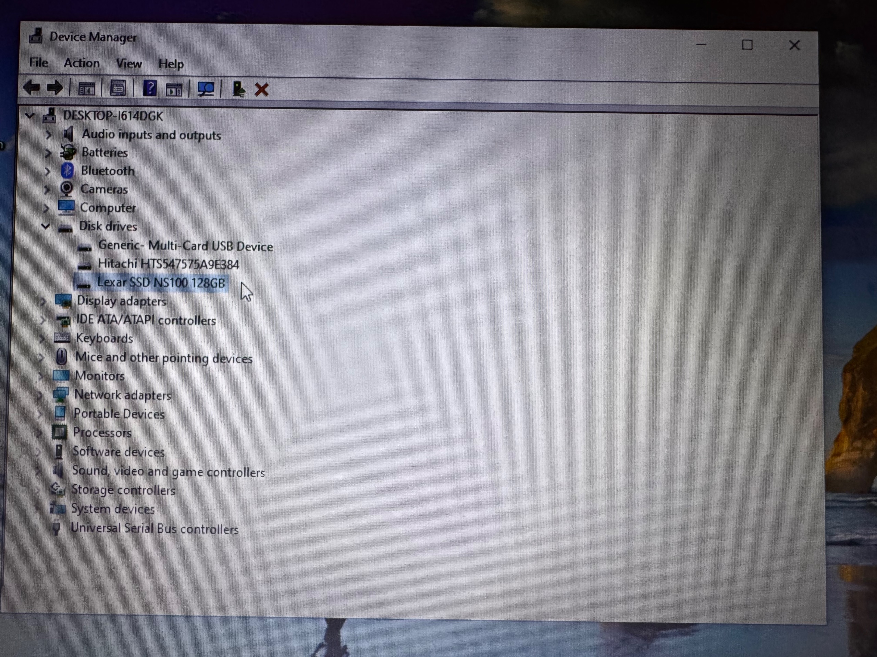Expand IDE ATA/ATAPI controllers
Image resolution: width=877 pixels, height=657 pixels.
pos(42,320)
